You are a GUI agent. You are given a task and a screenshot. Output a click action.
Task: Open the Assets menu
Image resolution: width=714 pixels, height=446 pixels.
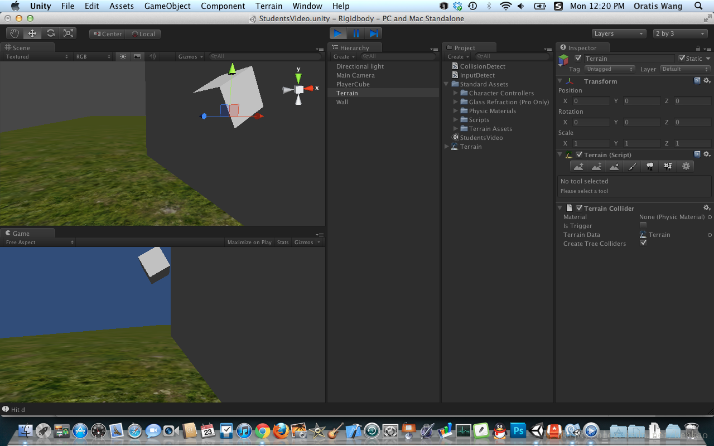pos(122,6)
